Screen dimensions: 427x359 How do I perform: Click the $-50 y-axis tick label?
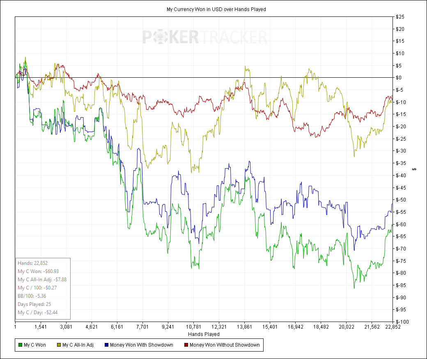point(401,200)
